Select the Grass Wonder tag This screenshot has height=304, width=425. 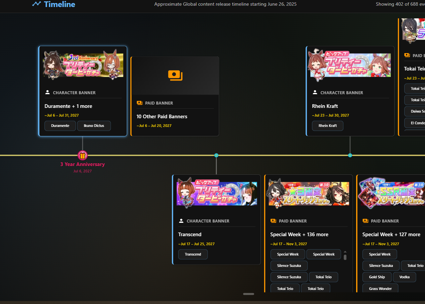click(x=380, y=288)
